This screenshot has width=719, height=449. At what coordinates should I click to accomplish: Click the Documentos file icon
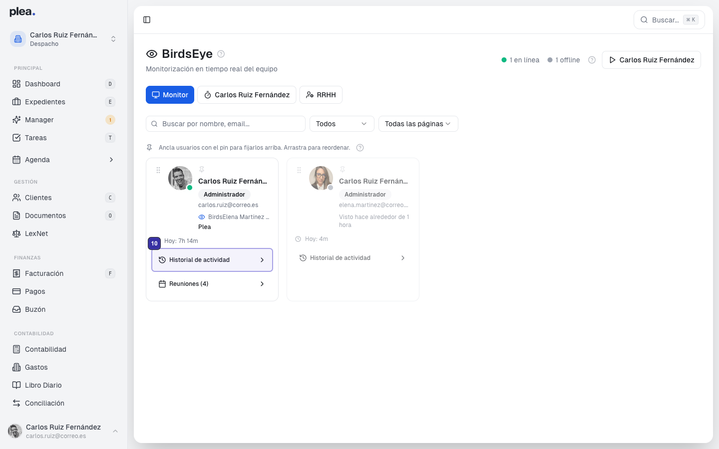pyautogui.click(x=16, y=216)
